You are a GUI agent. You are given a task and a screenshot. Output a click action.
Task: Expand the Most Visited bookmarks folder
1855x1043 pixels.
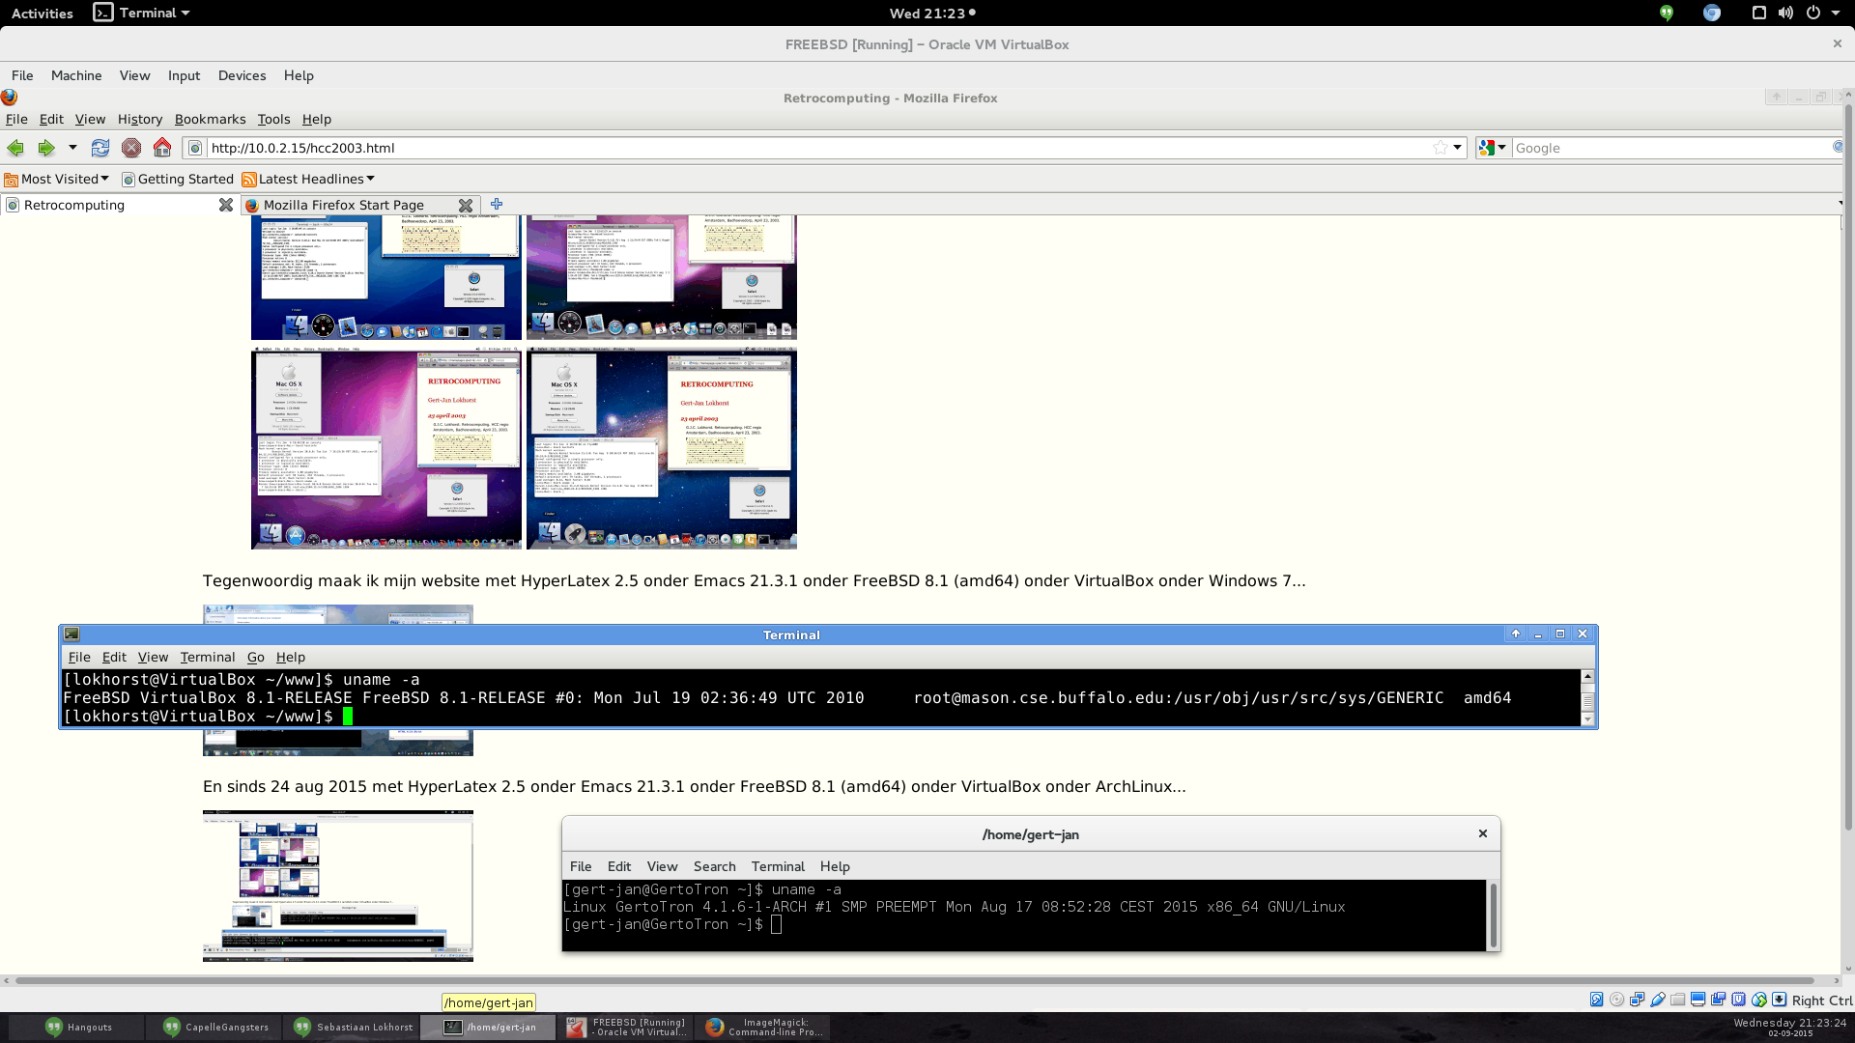(57, 179)
